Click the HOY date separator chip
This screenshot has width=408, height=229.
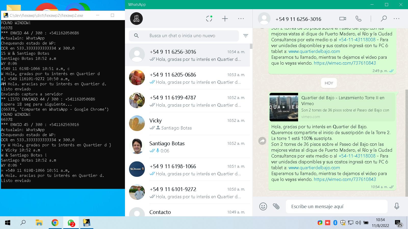(329, 83)
